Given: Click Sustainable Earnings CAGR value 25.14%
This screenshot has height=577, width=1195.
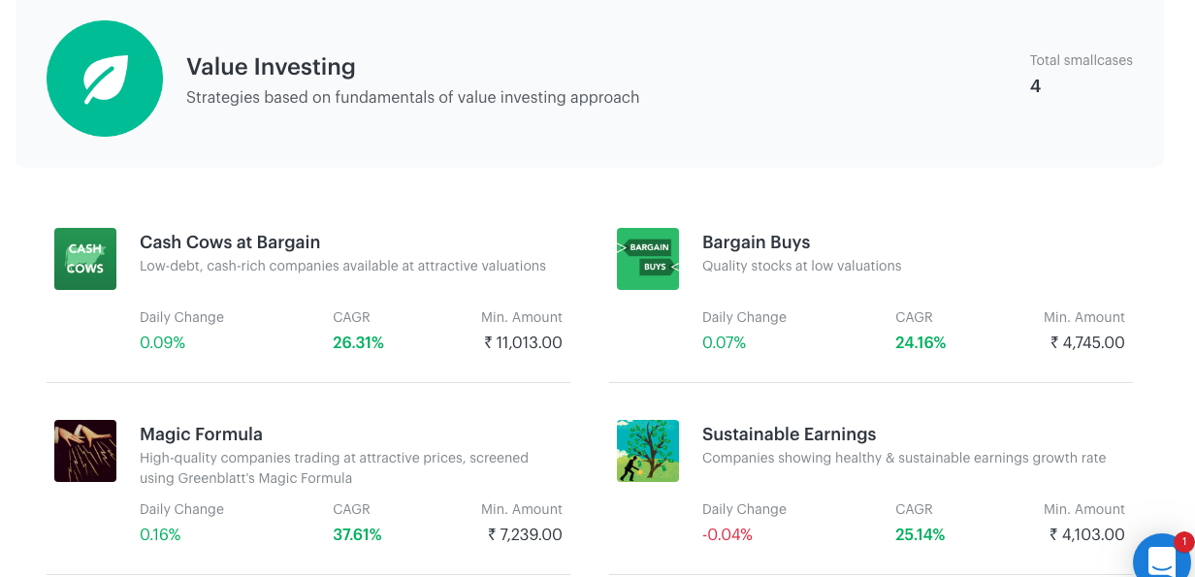Looking at the screenshot, I should point(920,534).
